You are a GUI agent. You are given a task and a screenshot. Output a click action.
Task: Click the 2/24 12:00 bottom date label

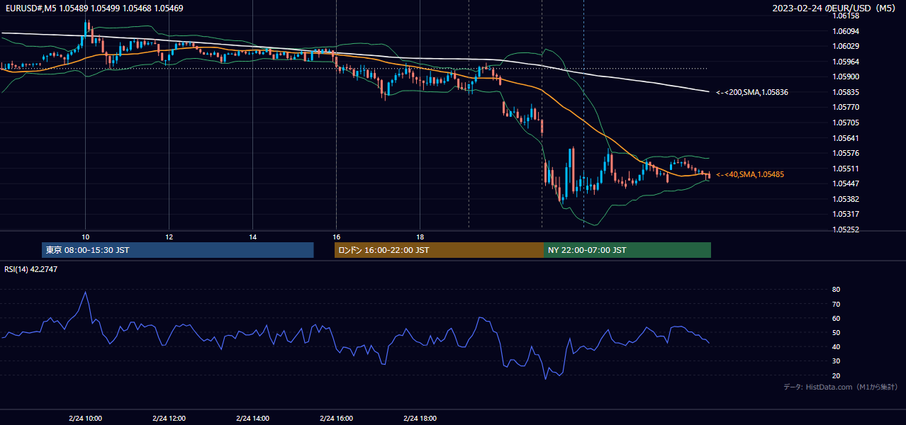click(169, 418)
